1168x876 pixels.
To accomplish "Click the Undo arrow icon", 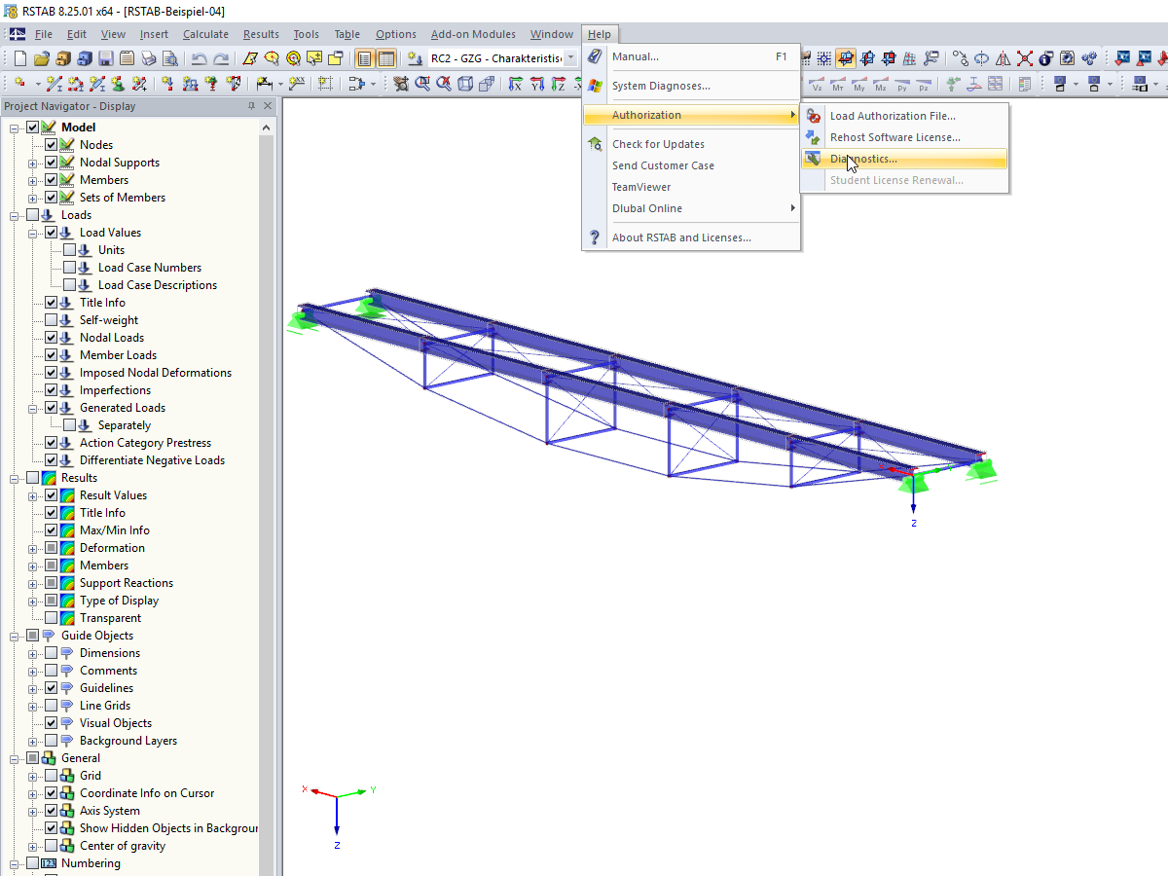I will (x=199, y=58).
